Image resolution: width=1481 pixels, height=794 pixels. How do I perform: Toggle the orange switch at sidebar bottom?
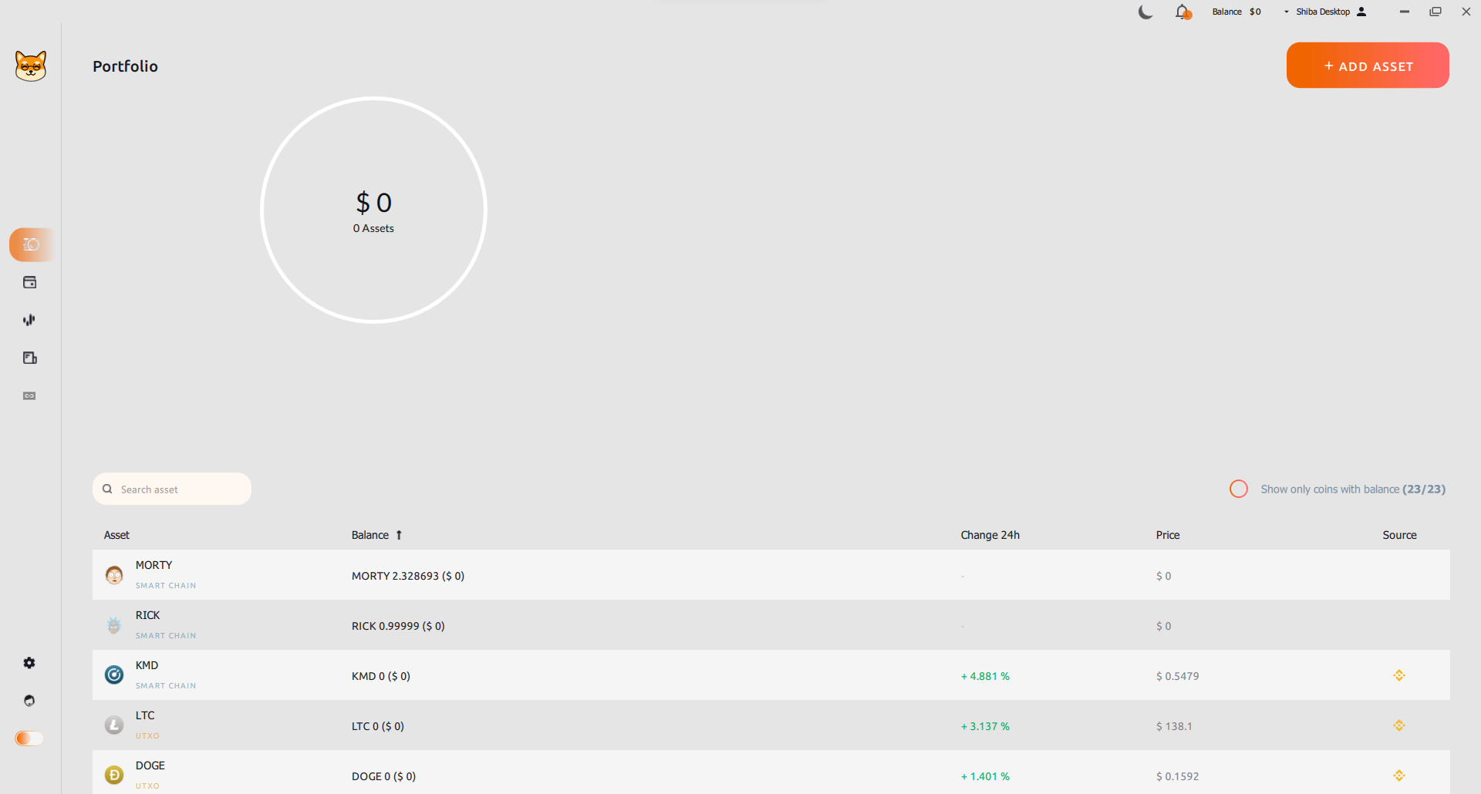[x=29, y=738]
